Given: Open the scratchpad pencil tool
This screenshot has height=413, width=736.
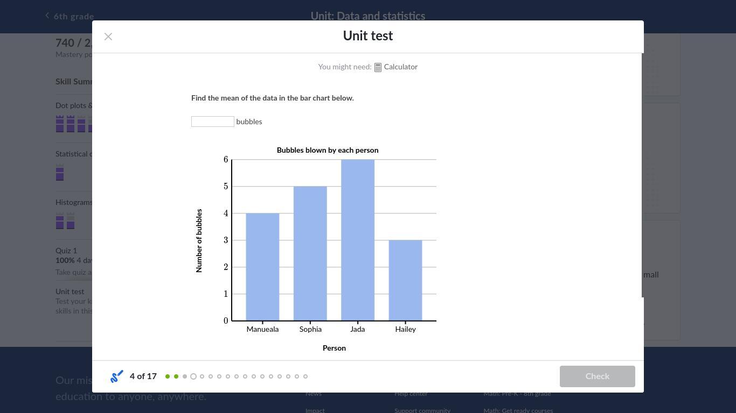Looking at the screenshot, I should pos(117,376).
